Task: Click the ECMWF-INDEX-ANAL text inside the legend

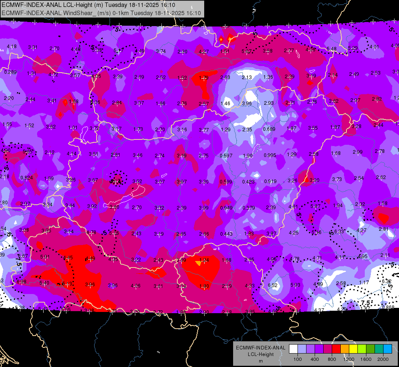Action: (x=260, y=348)
